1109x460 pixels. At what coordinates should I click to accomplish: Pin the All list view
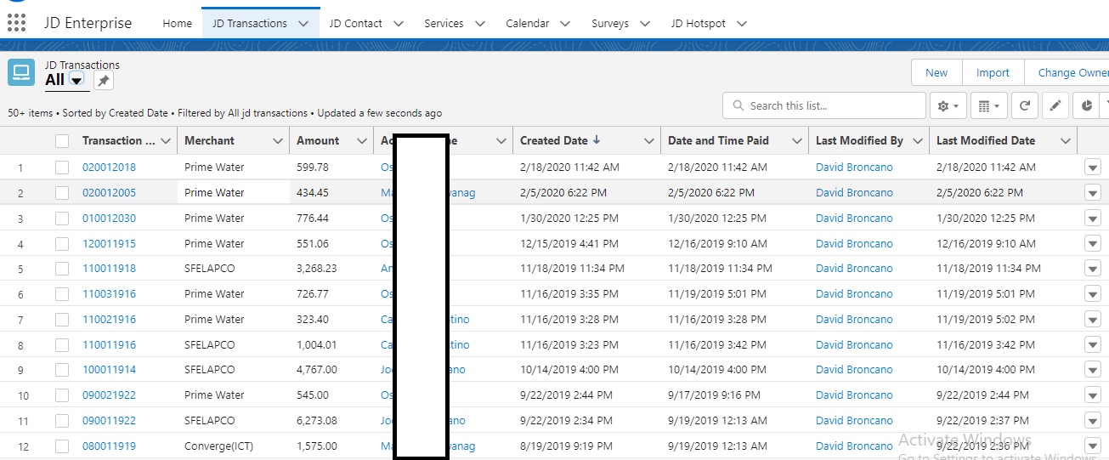click(103, 81)
